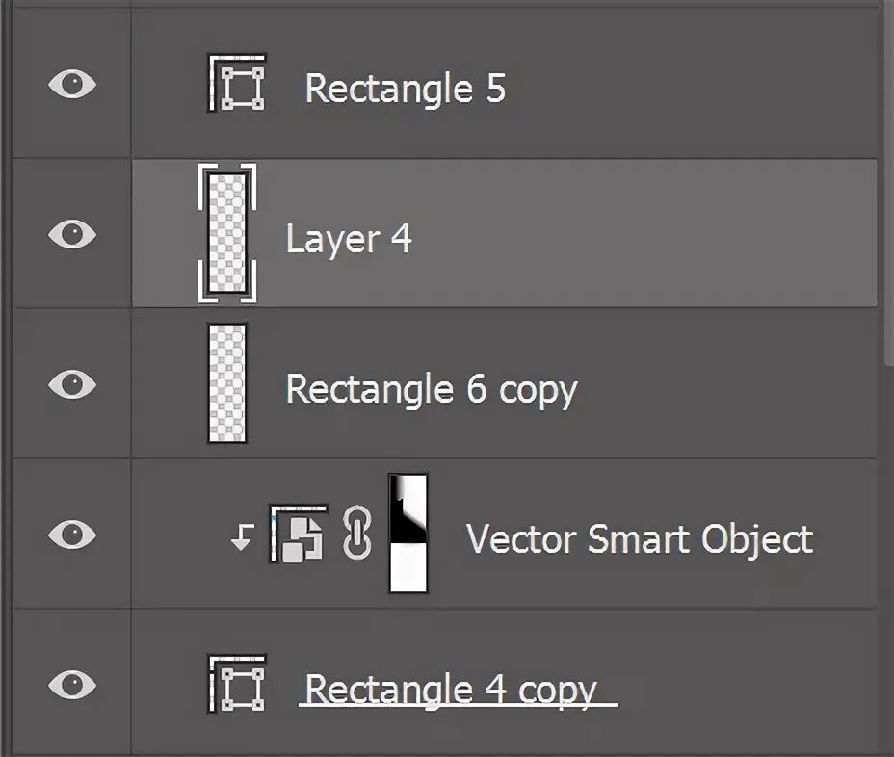Screen dimensions: 894x757
Task: Click the smart object thumbnail icon
Action: coord(299,535)
